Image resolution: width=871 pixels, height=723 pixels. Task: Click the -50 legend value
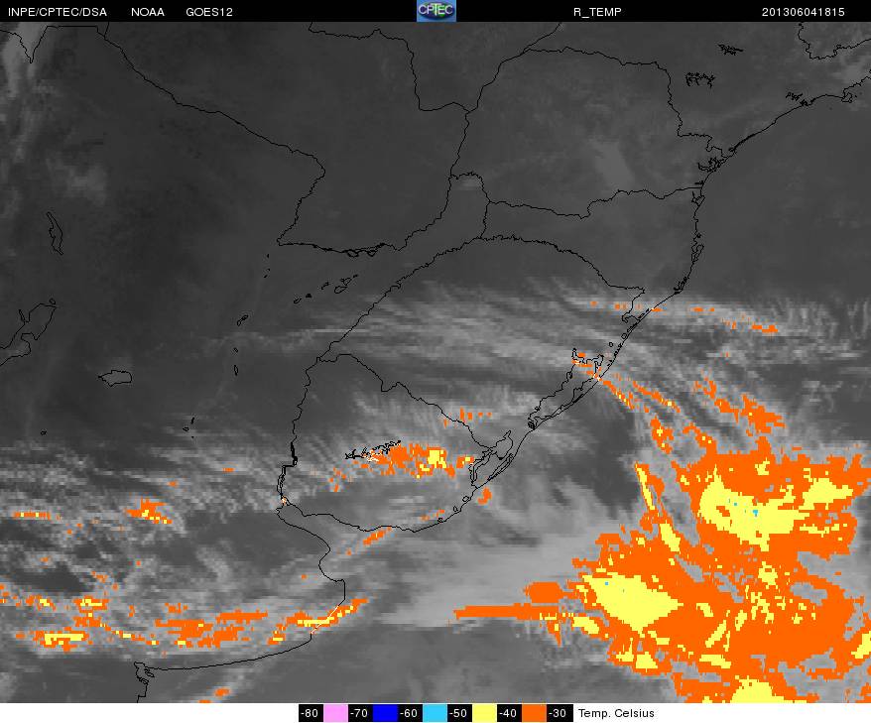click(459, 713)
